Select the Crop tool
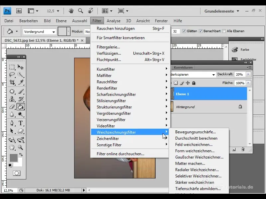The width and height of the screenshot is (266, 199). (x=12, y=82)
